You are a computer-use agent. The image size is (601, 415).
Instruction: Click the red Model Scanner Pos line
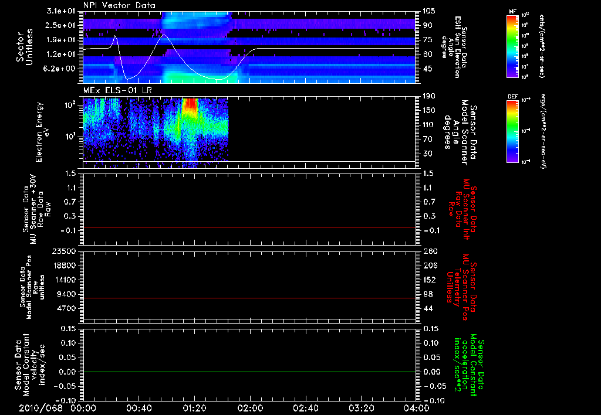point(249,298)
